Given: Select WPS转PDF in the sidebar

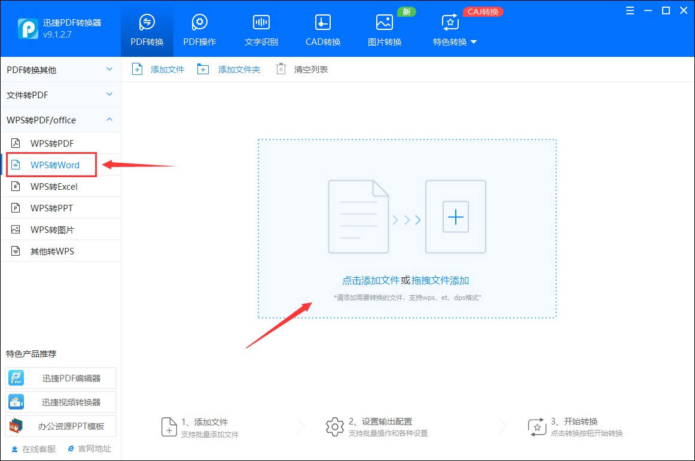Looking at the screenshot, I should pyautogui.click(x=61, y=143).
